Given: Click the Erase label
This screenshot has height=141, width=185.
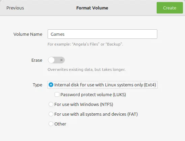Looking at the screenshot, I should [x=37, y=60].
